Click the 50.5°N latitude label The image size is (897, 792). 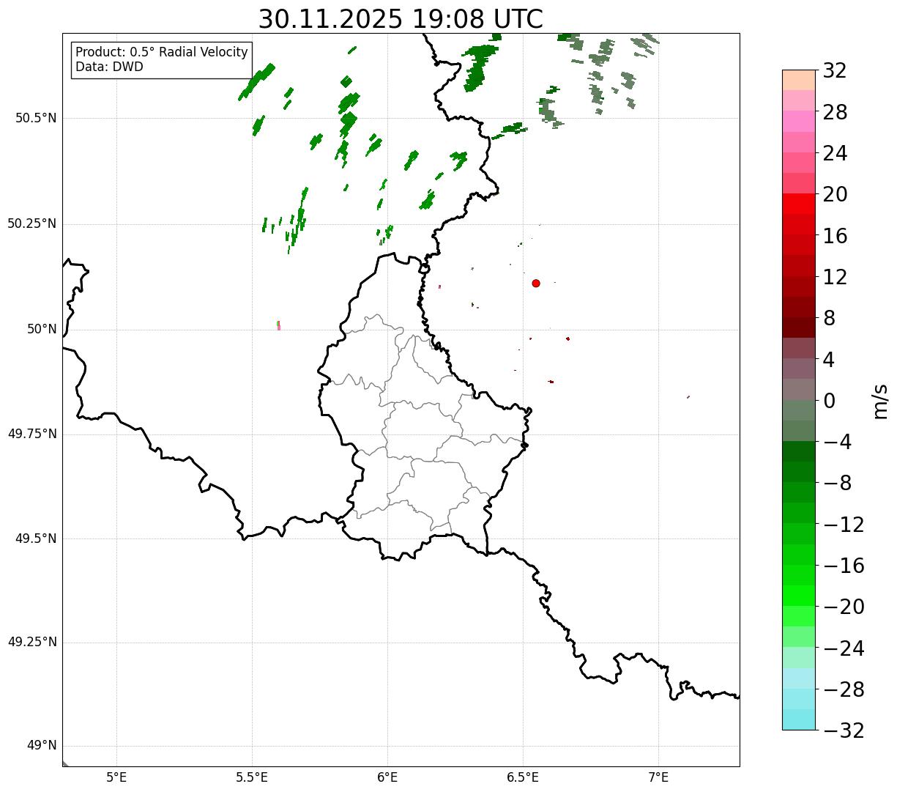pyautogui.click(x=35, y=118)
